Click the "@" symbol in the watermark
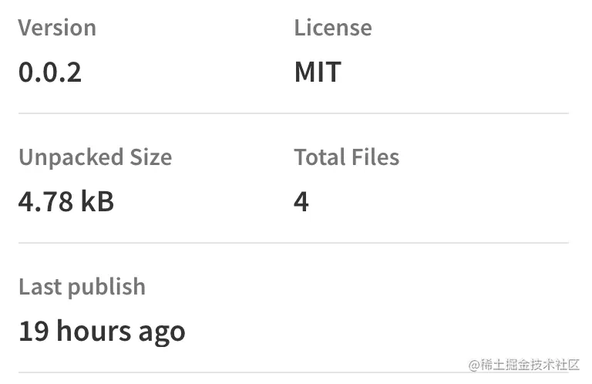The height and width of the screenshot is (384, 592). [x=474, y=365]
